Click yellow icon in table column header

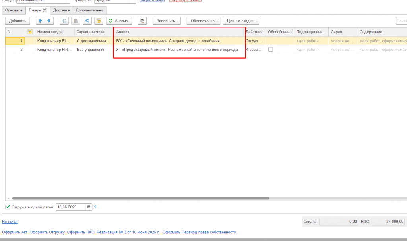[30, 32]
